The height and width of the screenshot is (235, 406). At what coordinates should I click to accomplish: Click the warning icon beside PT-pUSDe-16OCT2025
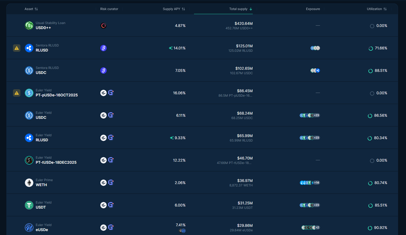click(x=17, y=93)
